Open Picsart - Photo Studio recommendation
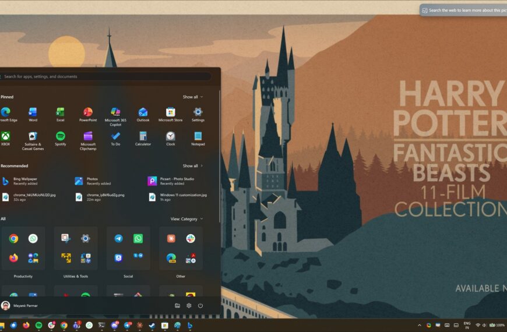The image size is (507, 332). (x=171, y=181)
